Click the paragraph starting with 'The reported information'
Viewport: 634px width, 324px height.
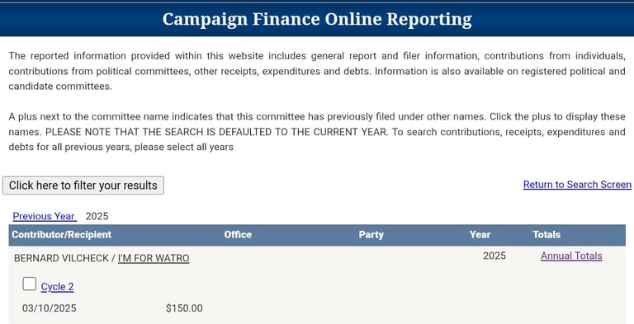pyautogui.click(x=317, y=71)
